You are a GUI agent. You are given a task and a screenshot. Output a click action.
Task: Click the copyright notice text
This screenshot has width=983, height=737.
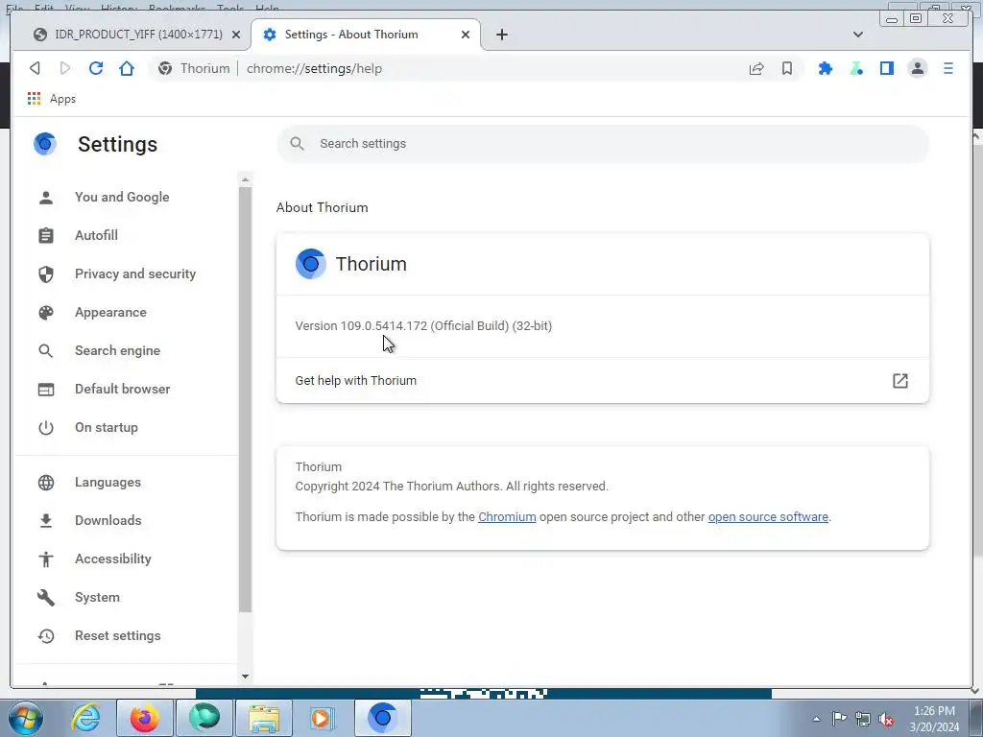click(452, 487)
